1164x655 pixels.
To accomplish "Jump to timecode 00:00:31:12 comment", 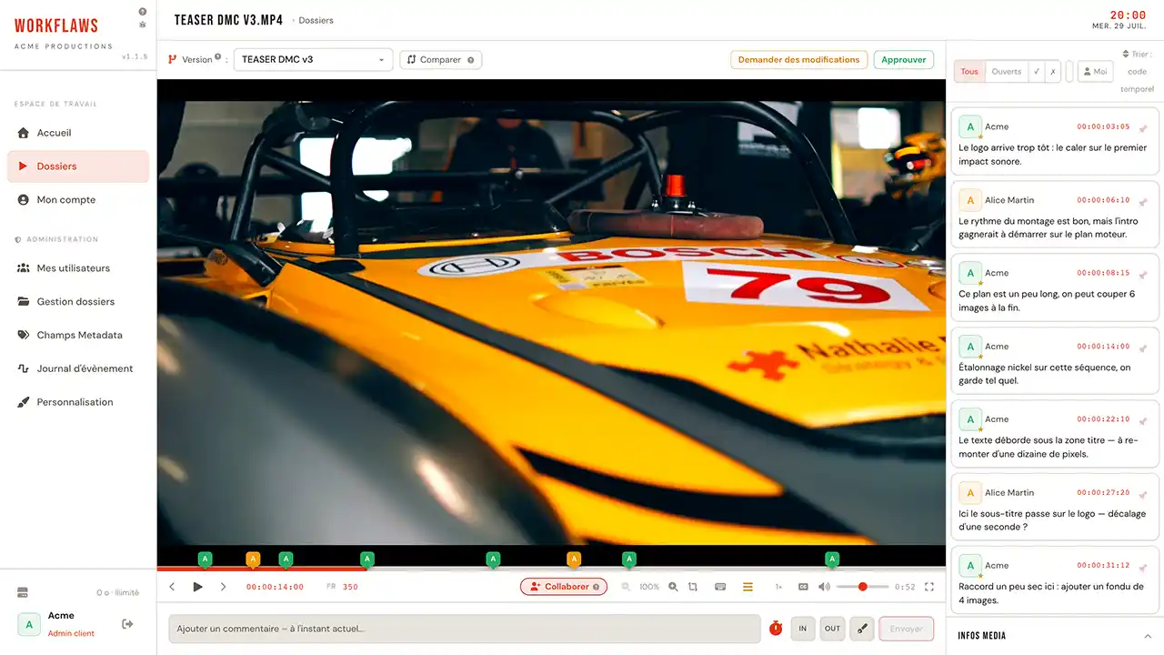I will coord(1103,566).
